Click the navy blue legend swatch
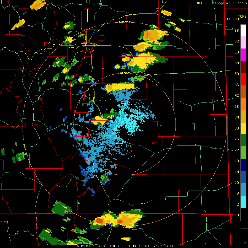This screenshot has height=248, width=248. tap(243, 165)
